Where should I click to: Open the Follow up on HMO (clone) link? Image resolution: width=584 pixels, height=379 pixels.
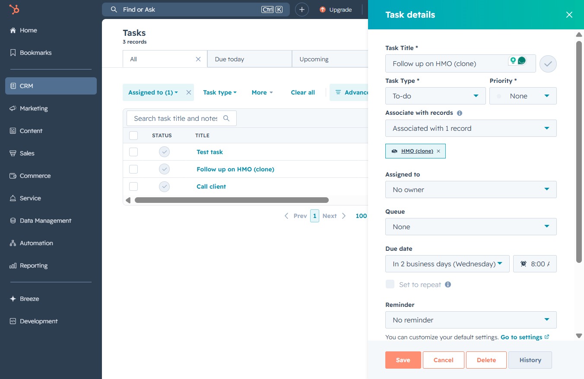coord(235,169)
